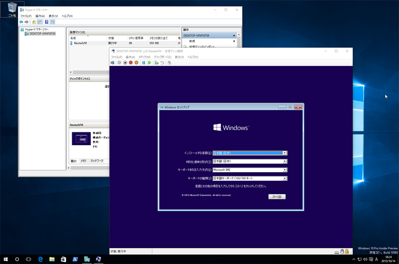Open メディア(M) menu in VM connection window
Viewport: 399px width, 264px height.
point(144,57)
